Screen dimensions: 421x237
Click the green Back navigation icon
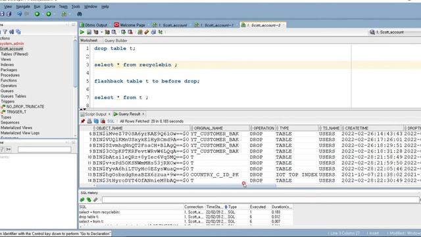point(37,14)
